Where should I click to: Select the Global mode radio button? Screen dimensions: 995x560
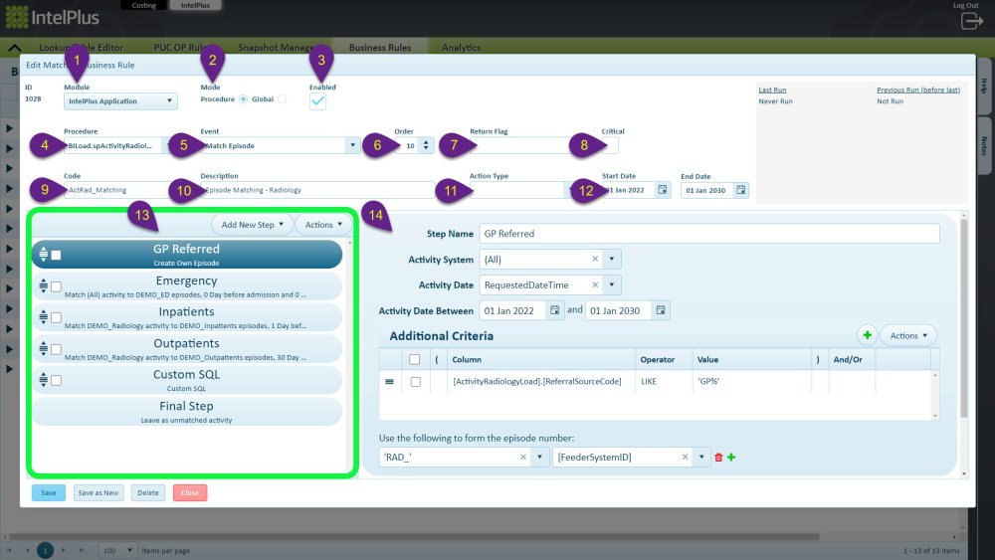(x=282, y=98)
